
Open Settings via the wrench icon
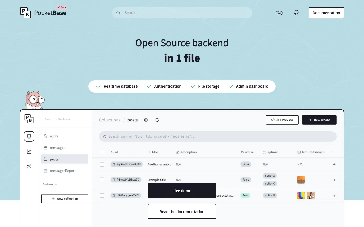pos(29,166)
